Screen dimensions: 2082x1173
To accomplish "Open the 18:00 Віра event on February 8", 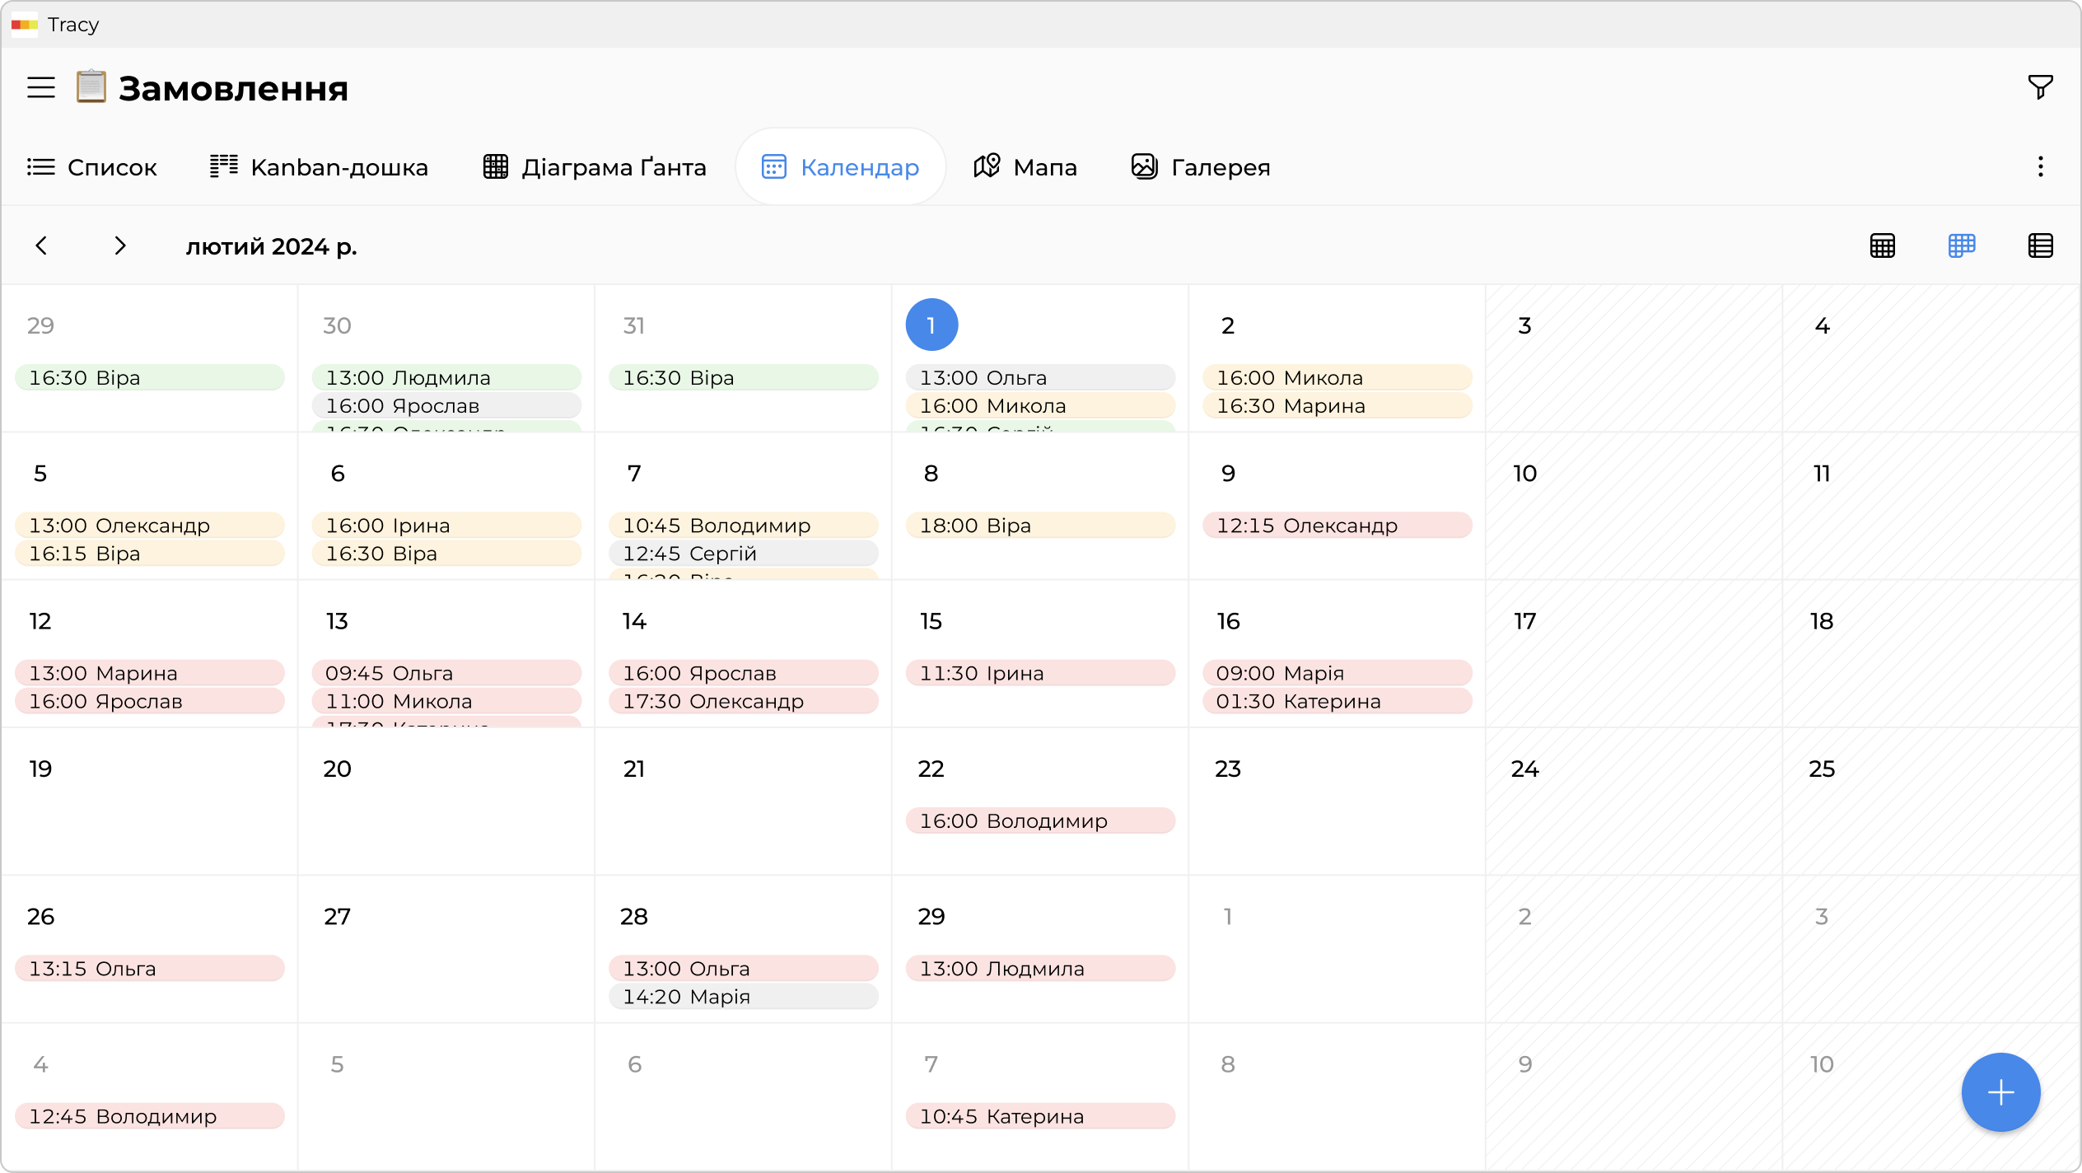I will [x=1039, y=526].
